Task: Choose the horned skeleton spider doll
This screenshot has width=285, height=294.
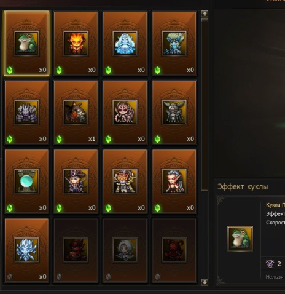Action: (174, 113)
